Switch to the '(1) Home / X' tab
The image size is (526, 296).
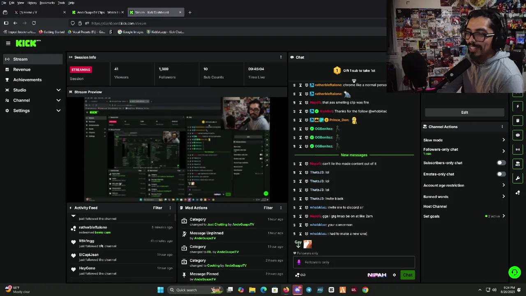click(39, 12)
